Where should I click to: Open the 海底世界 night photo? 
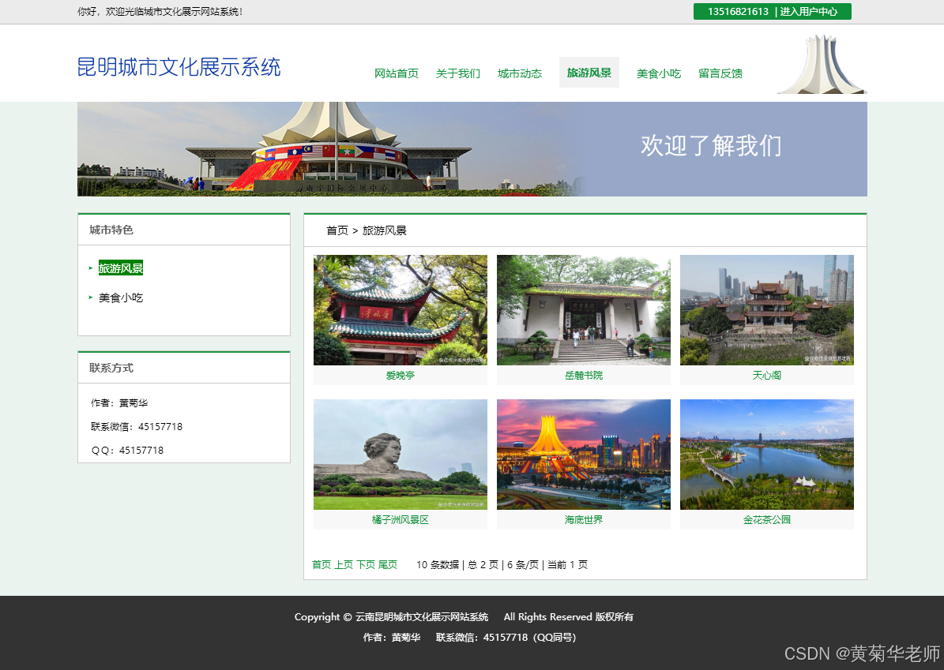coord(583,454)
